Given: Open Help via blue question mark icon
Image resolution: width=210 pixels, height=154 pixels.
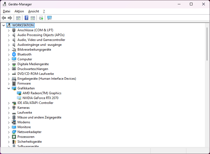Looking at the screenshot, I should (27, 18).
